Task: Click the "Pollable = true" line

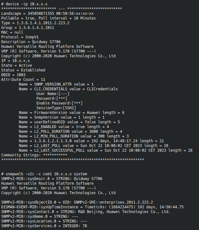Action: click(x=48, y=18)
